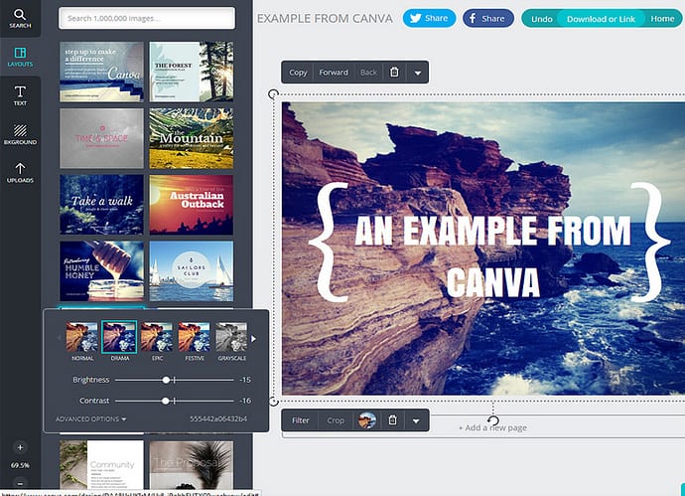The width and height of the screenshot is (685, 496).
Task: Click the Contrast slider handle
Action: (165, 401)
